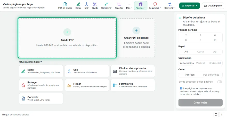The image size is (227, 118).
Task: Click the Word document icon on Convertir card
Action: click(x=23, y=98)
